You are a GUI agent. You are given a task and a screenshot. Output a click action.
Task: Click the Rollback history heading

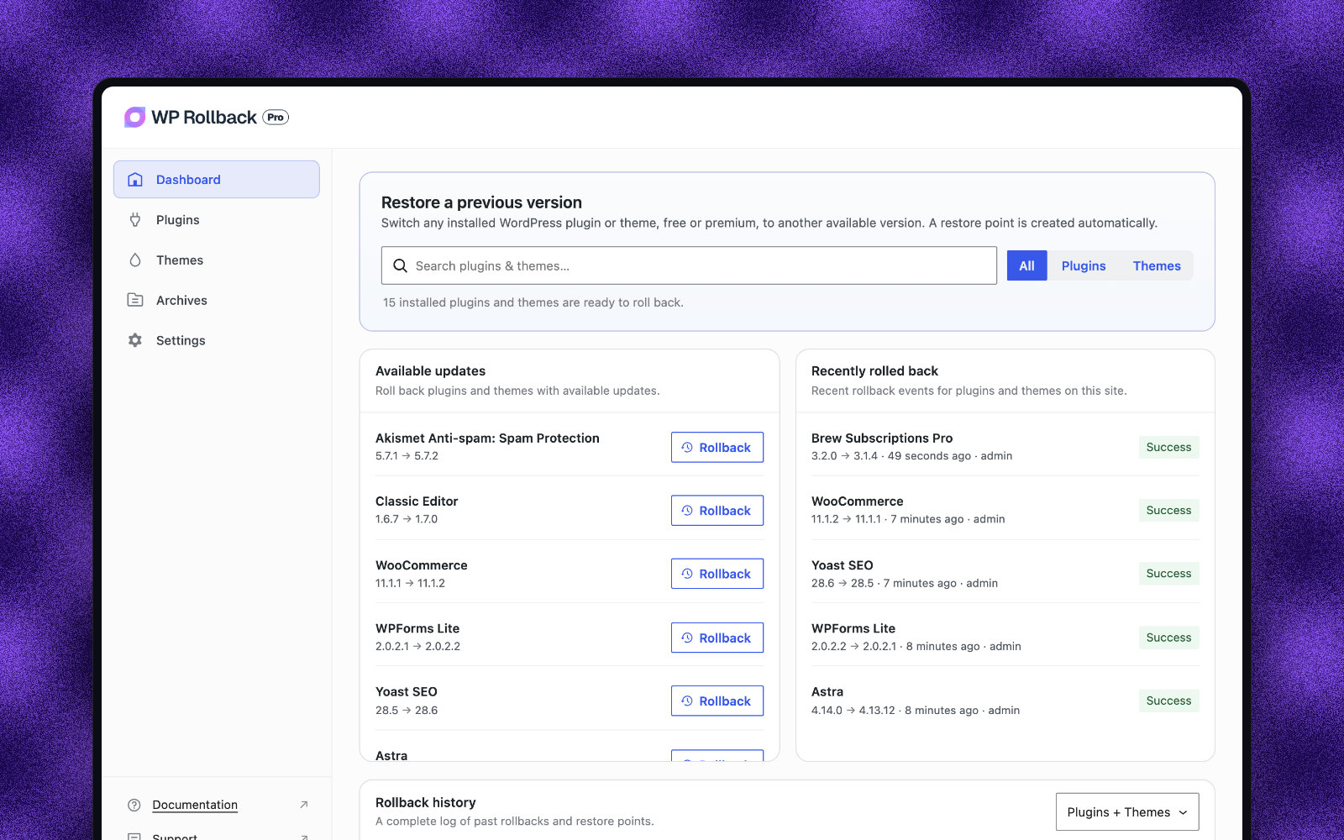[425, 802]
